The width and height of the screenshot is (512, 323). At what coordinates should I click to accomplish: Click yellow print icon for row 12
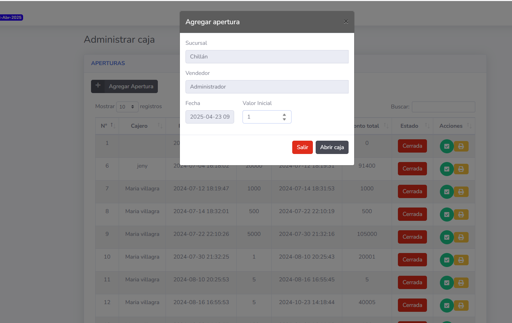tap(461, 306)
